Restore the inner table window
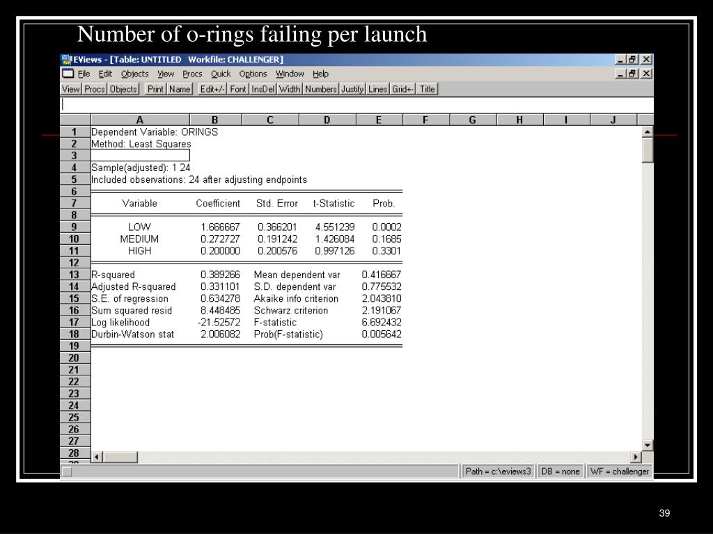Viewport: 713px width, 534px height. [x=632, y=74]
